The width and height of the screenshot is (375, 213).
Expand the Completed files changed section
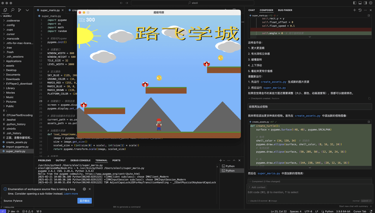pyautogui.click(x=310, y=181)
